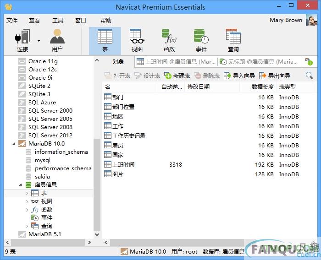Sort by the 表类型 column header

294,87
